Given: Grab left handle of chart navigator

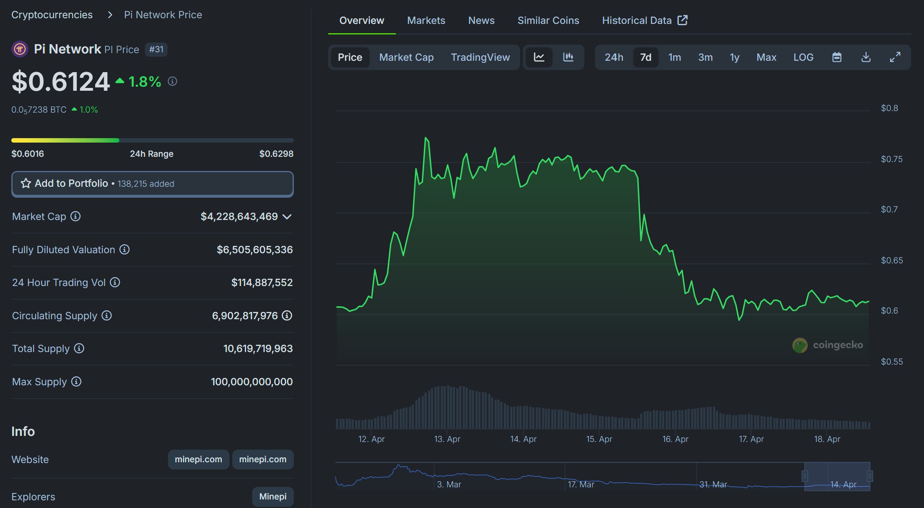Looking at the screenshot, I should click(x=805, y=476).
